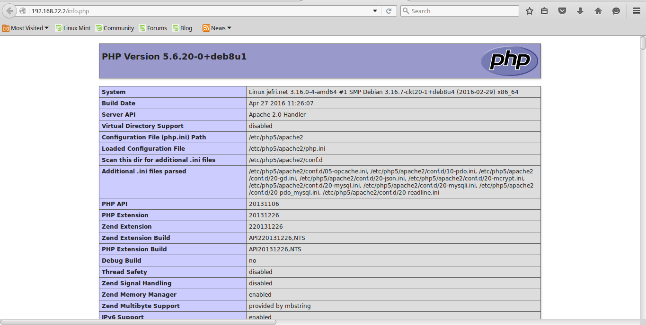Click the Zend Signal Handling label
The height and width of the screenshot is (325, 646).
click(137, 283)
